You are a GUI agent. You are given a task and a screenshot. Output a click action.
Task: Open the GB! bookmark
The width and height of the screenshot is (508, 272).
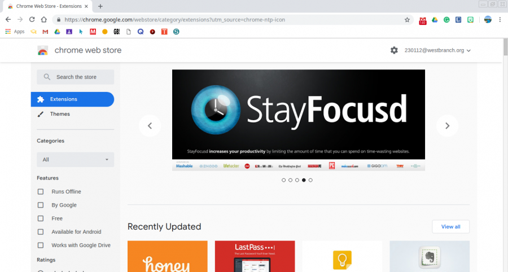pyautogui.click(x=117, y=32)
